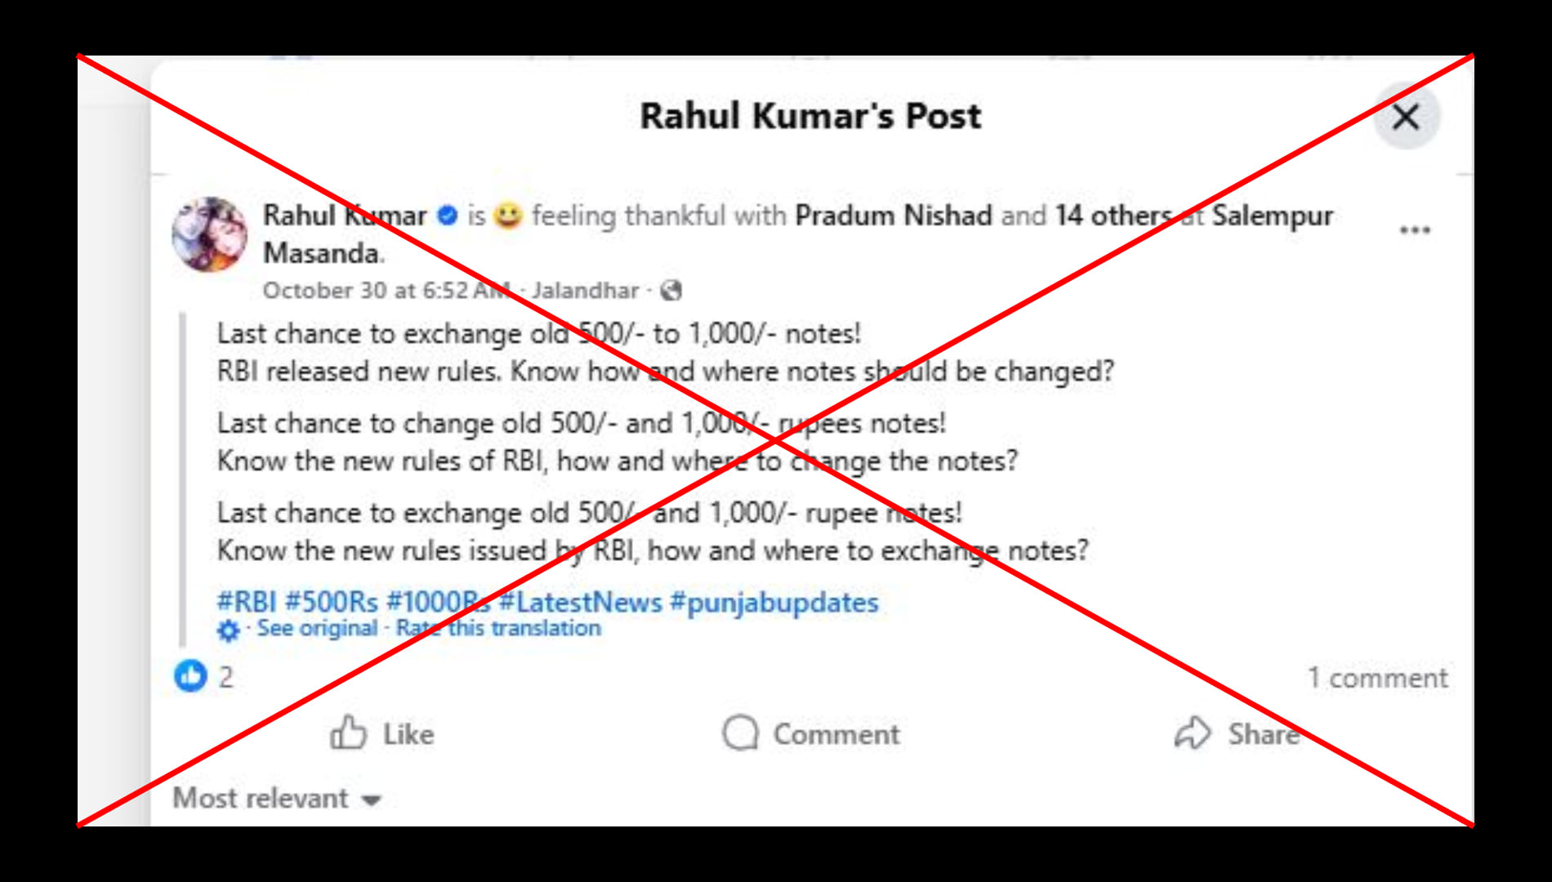View the 1 comment count link
The image size is (1552, 882).
click(1377, 678)
